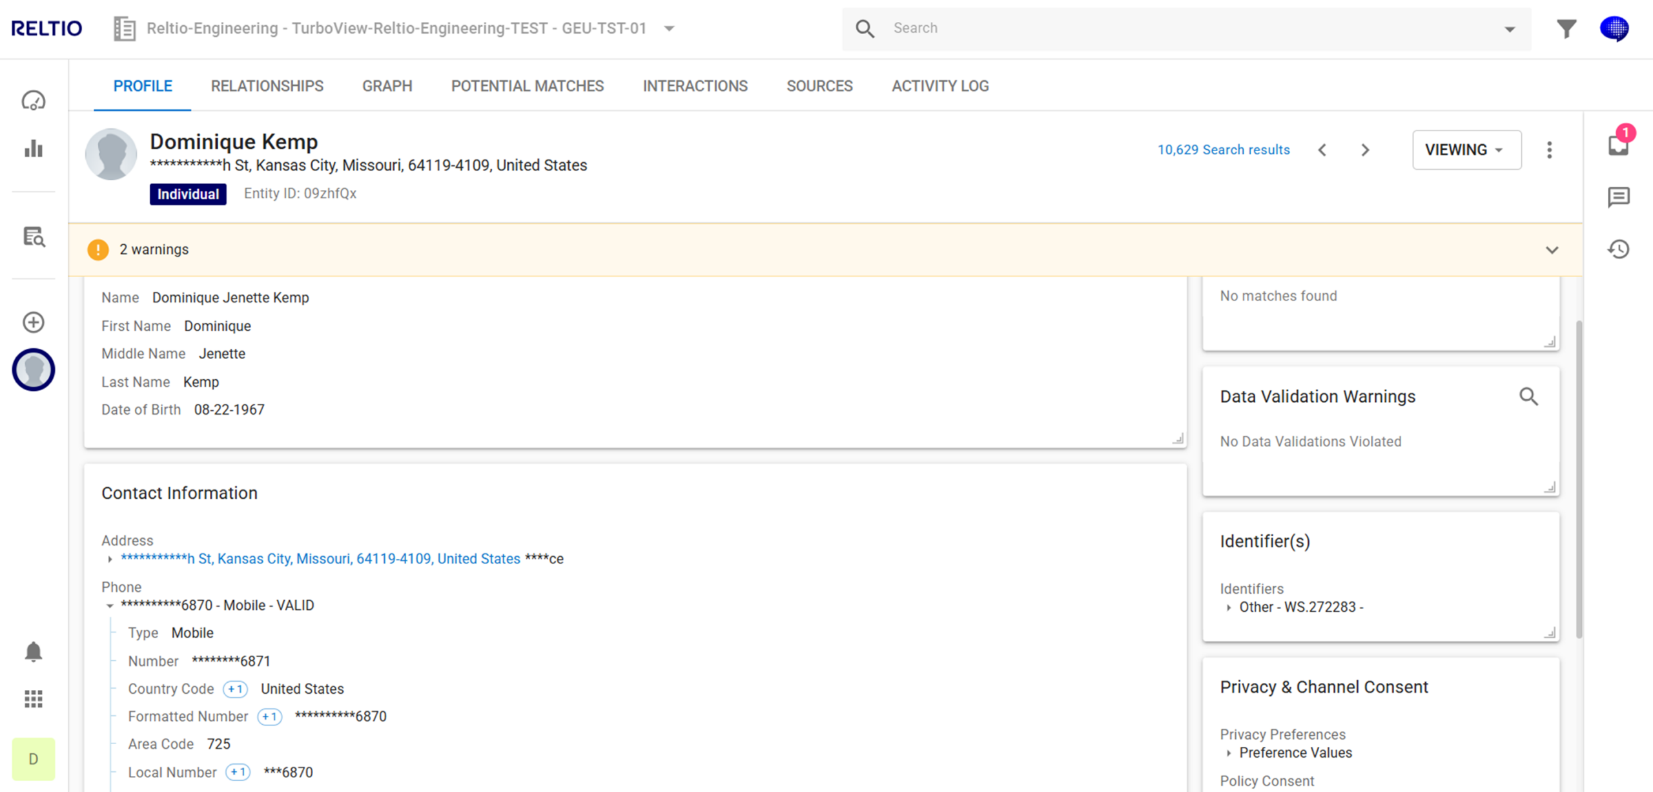
Task: Open the bar chart analytics icon
Action: (x=34, y=149)
